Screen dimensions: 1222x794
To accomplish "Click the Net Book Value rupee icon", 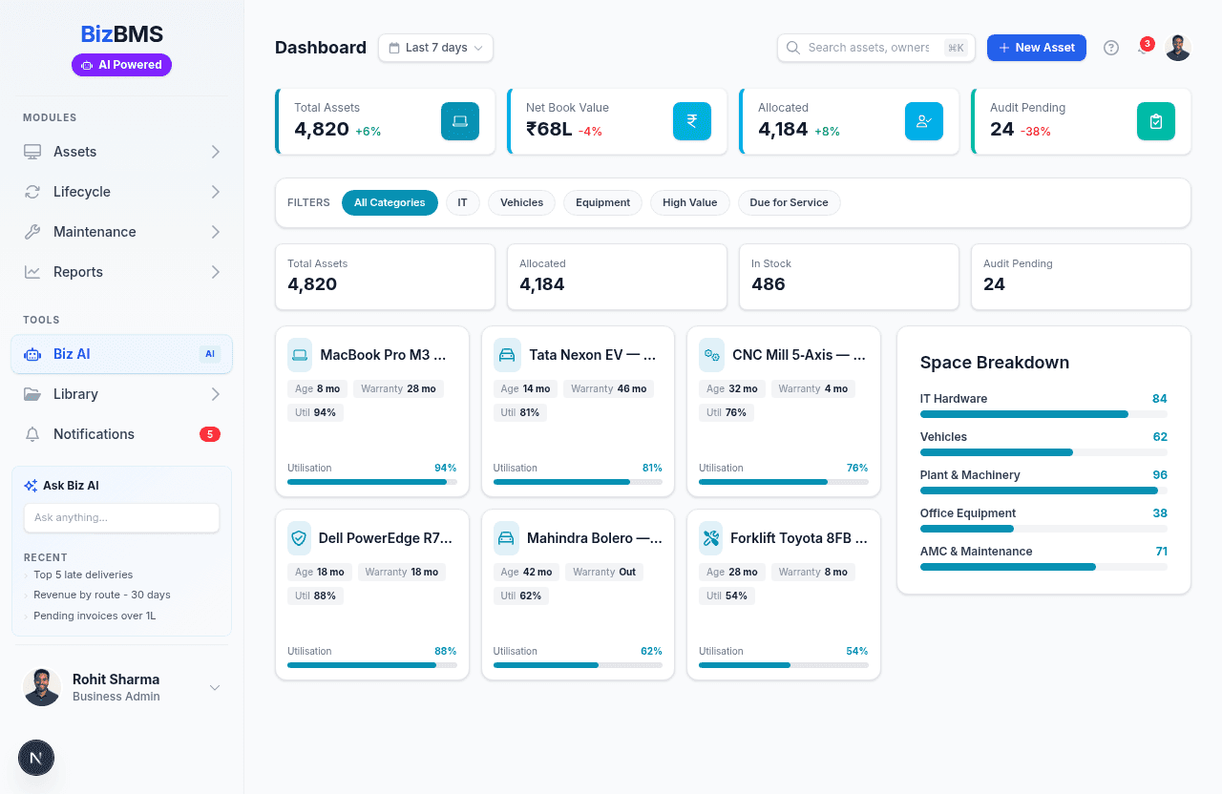I will pyautogui.click(x=691, y=121).
